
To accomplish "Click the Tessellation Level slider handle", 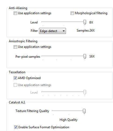I will tap(85, 92).
